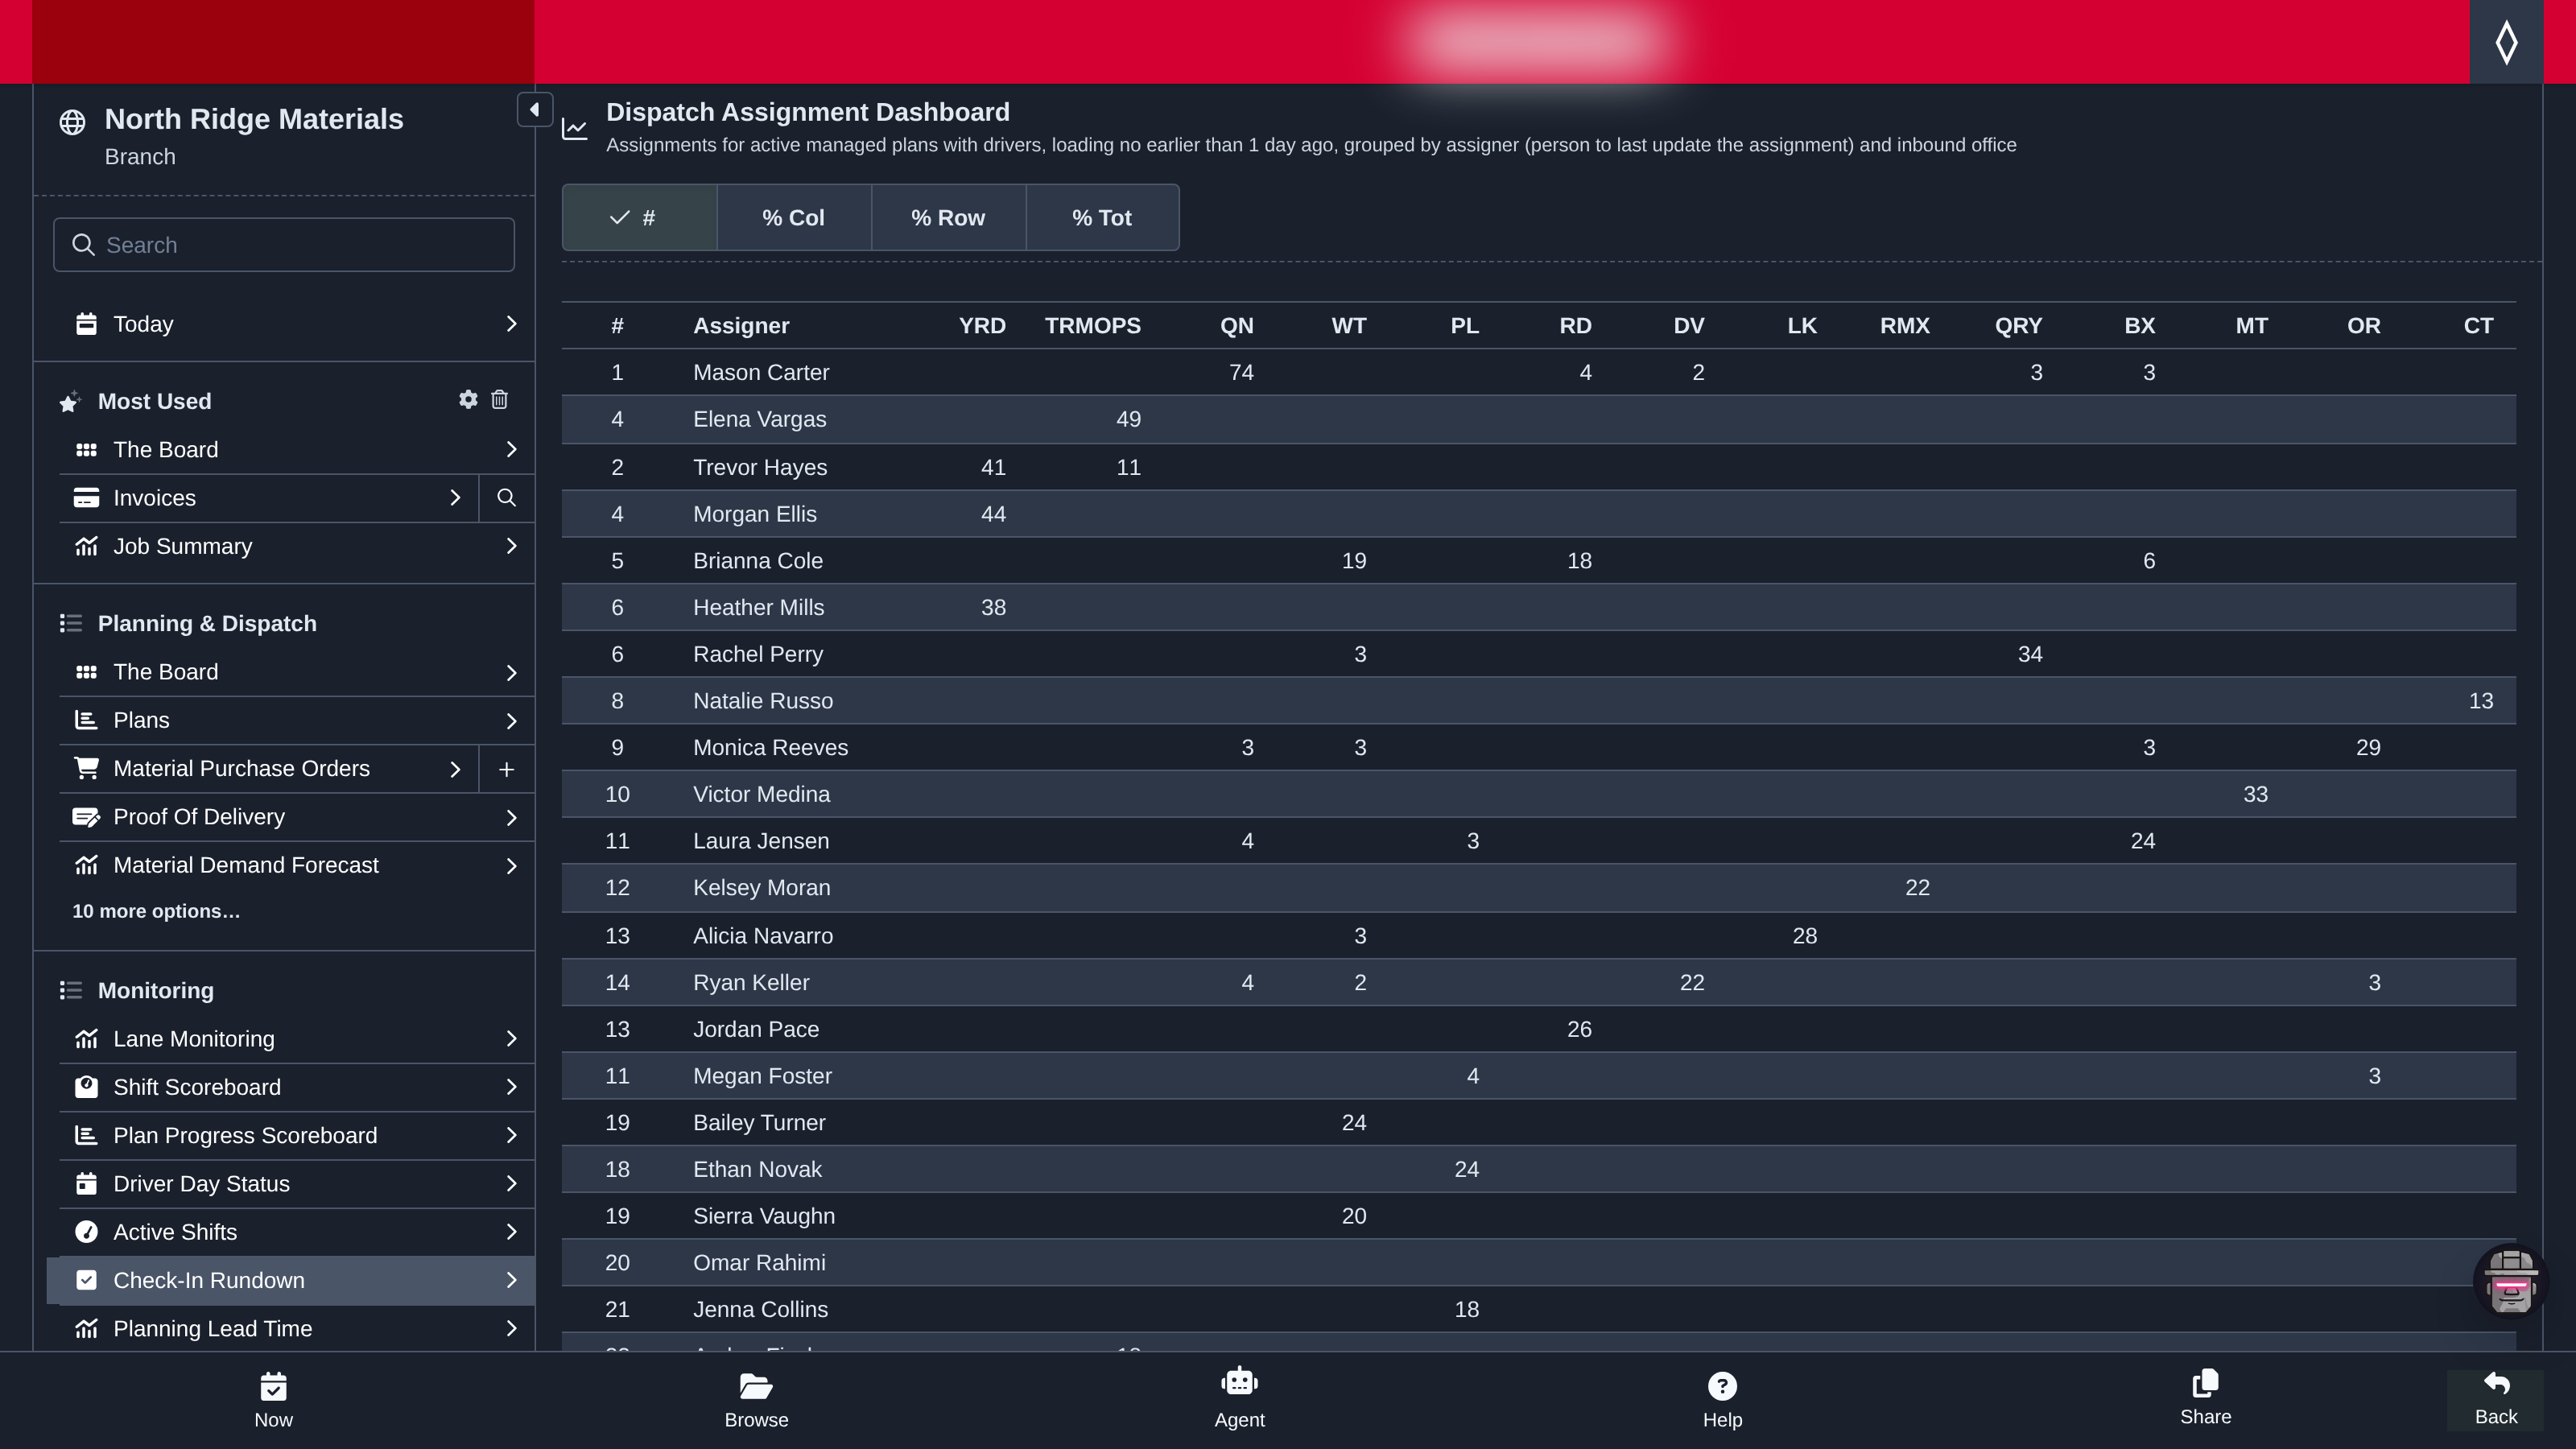Screen dimensions: 2576x1449
Task: Select the Omar Rahimi row name
Action: [759, 1263]
